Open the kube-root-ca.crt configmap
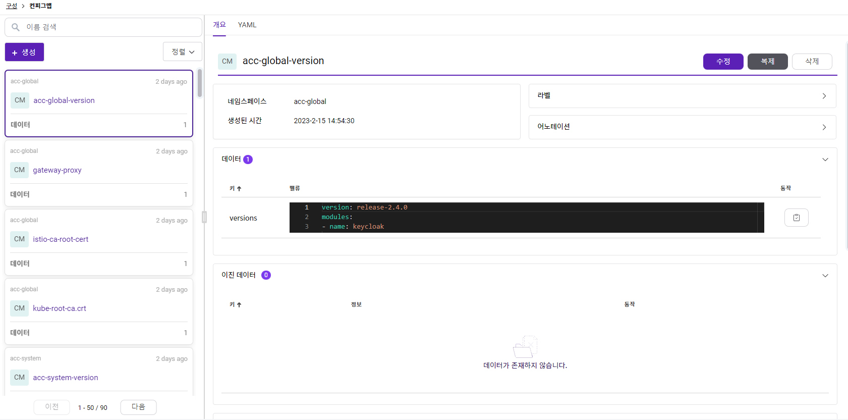 [x=60, y=308]
